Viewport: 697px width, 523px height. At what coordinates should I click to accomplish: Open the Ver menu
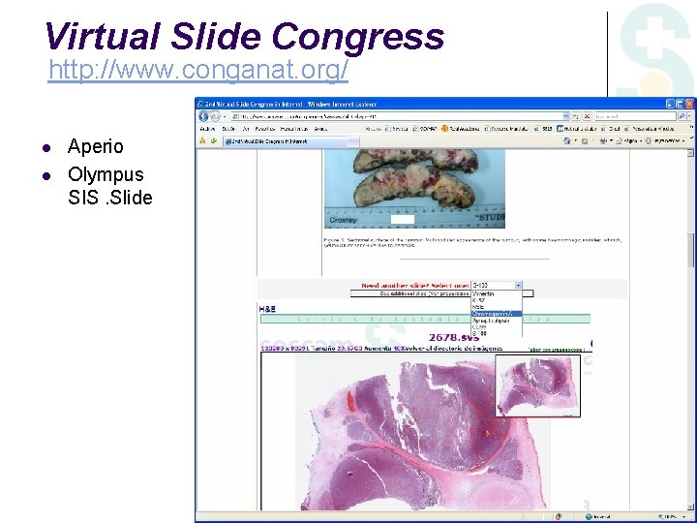245,129
